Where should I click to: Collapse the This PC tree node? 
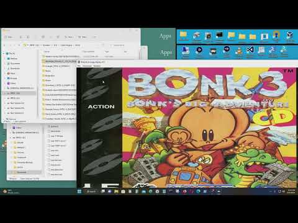point(4,53)
